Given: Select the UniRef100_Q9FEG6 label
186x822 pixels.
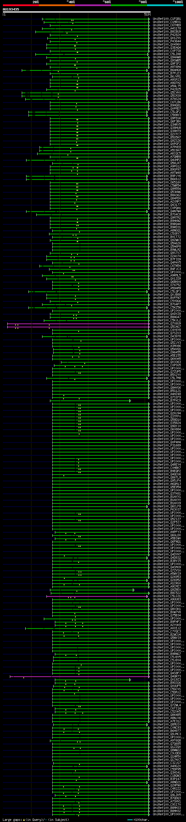Looking at the screenshot, I should tap(167, 118).
